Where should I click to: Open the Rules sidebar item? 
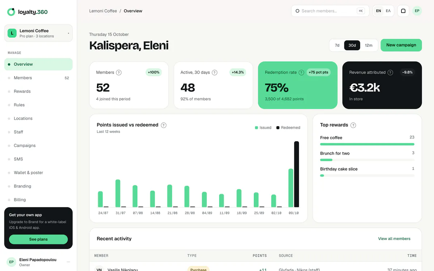[x=38, y=105]
